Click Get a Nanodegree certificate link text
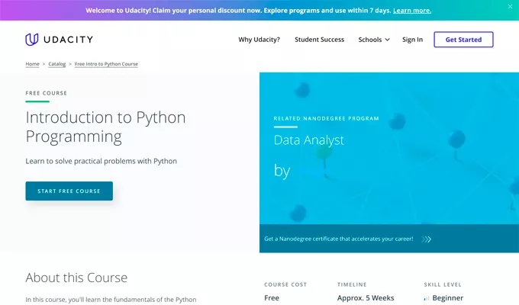519x305 pixels. point(339,239)
